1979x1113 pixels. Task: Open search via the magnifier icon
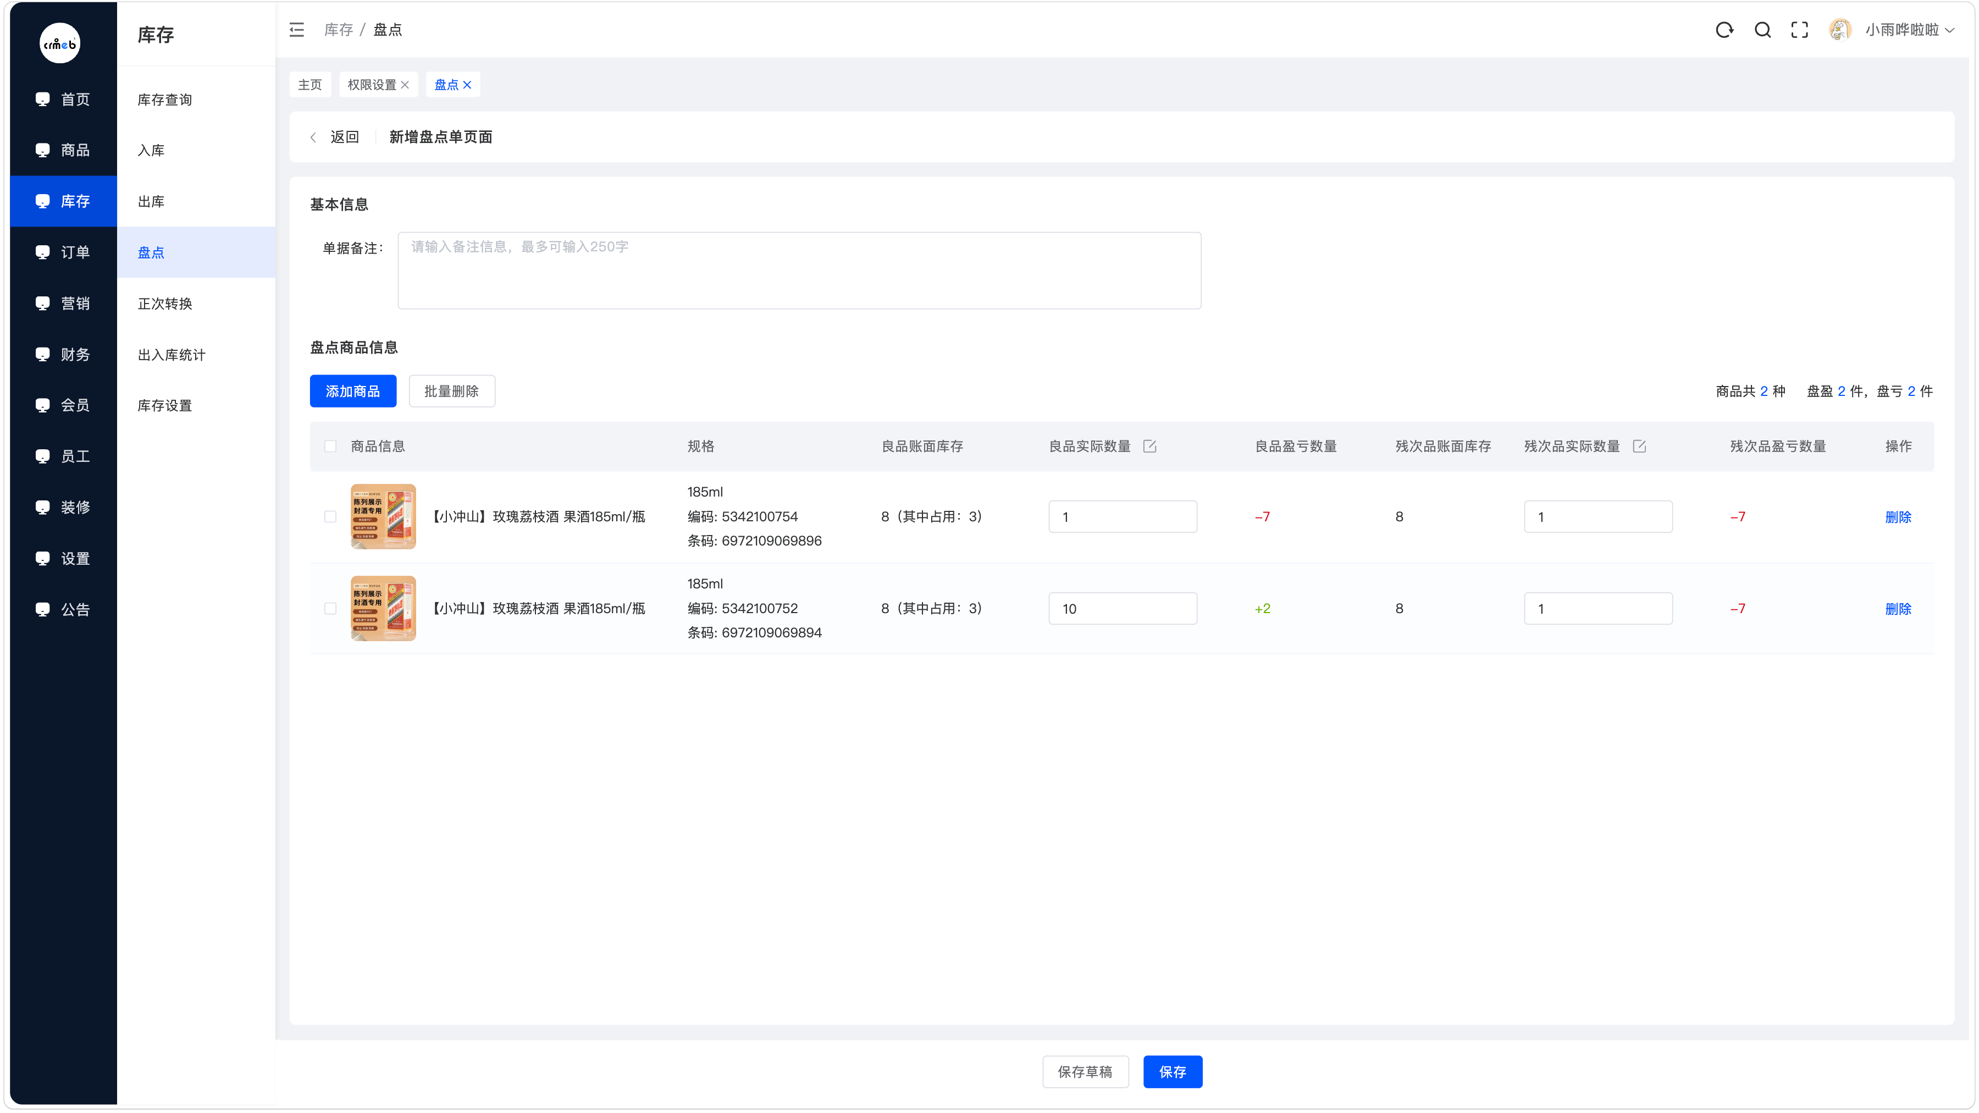click(1762, 30)
